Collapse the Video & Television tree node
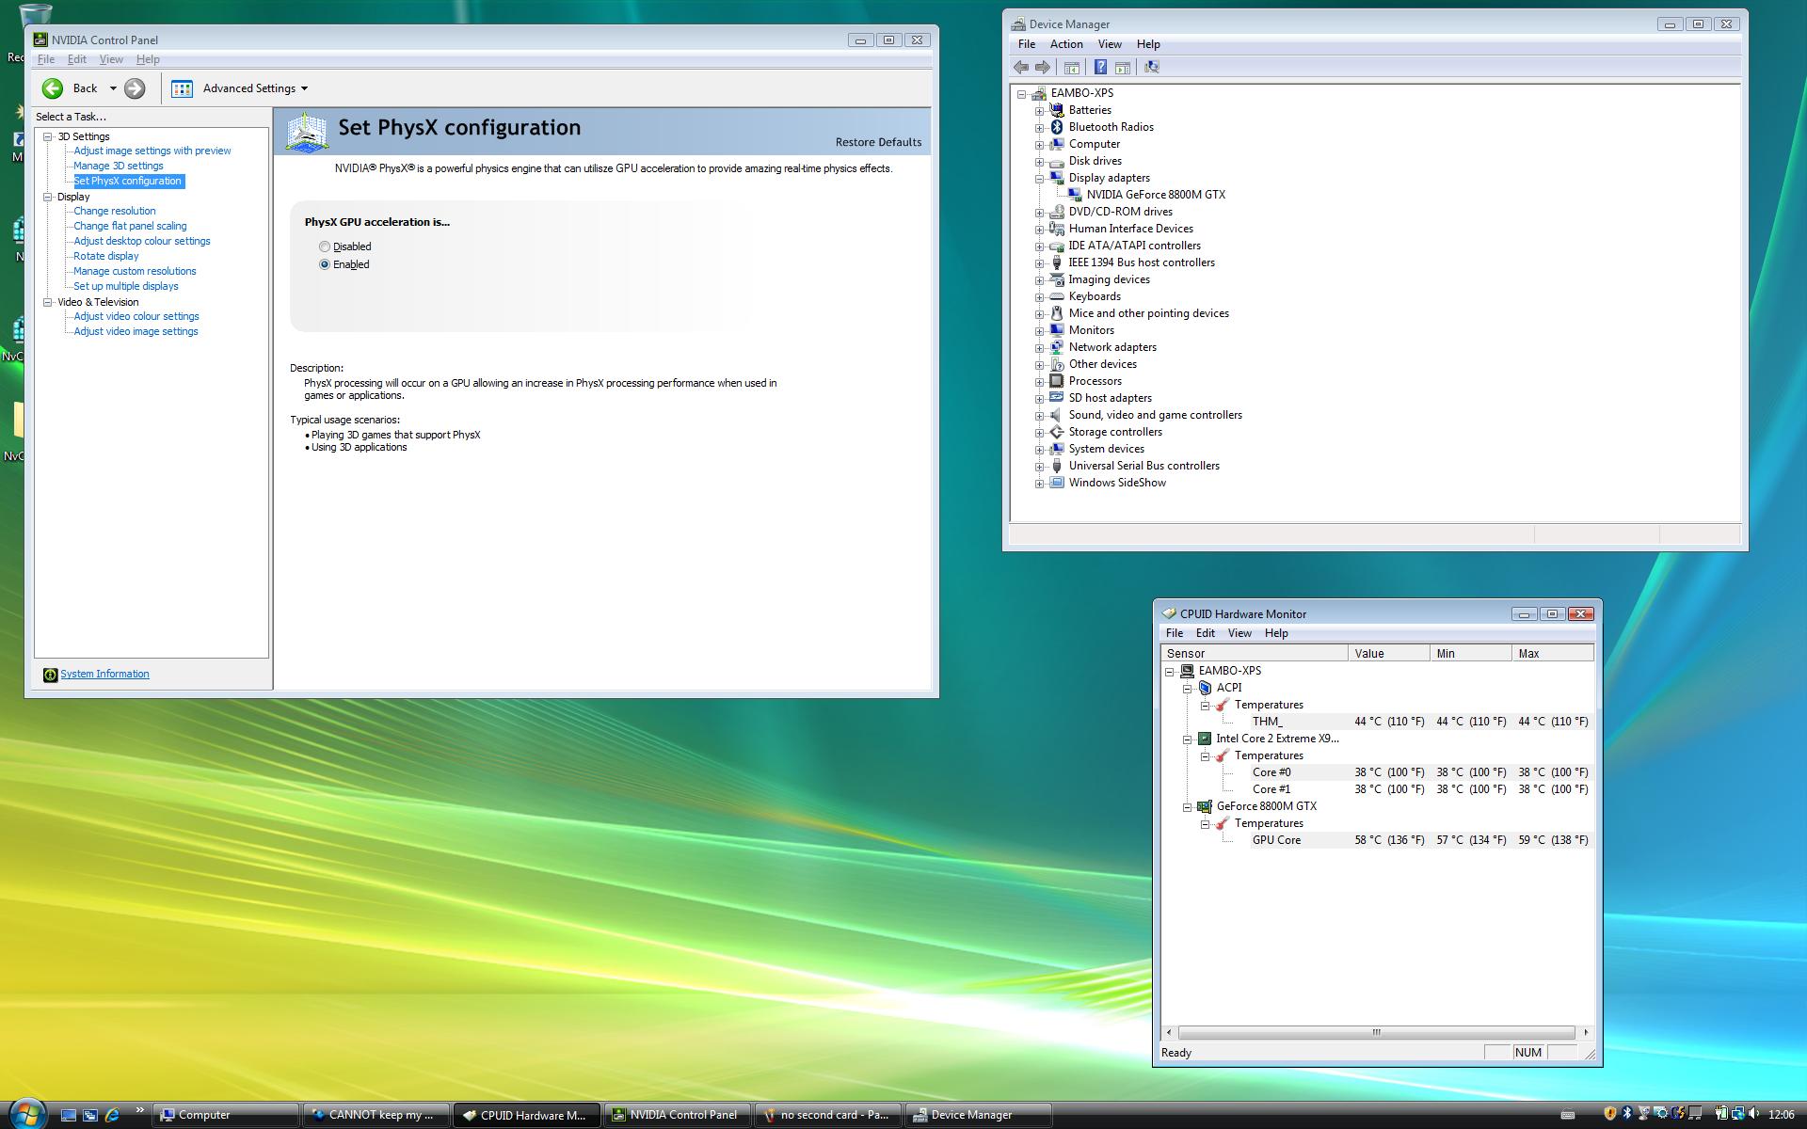The height and width of the screenshot is (1129, 1807). [x=48, y=302]
